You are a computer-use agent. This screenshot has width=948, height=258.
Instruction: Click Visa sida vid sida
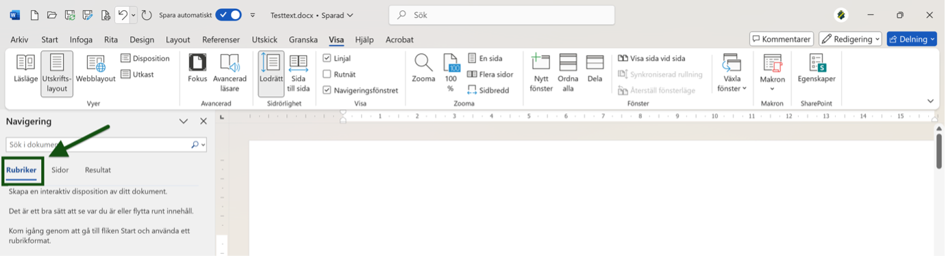[x=651, y=59]
